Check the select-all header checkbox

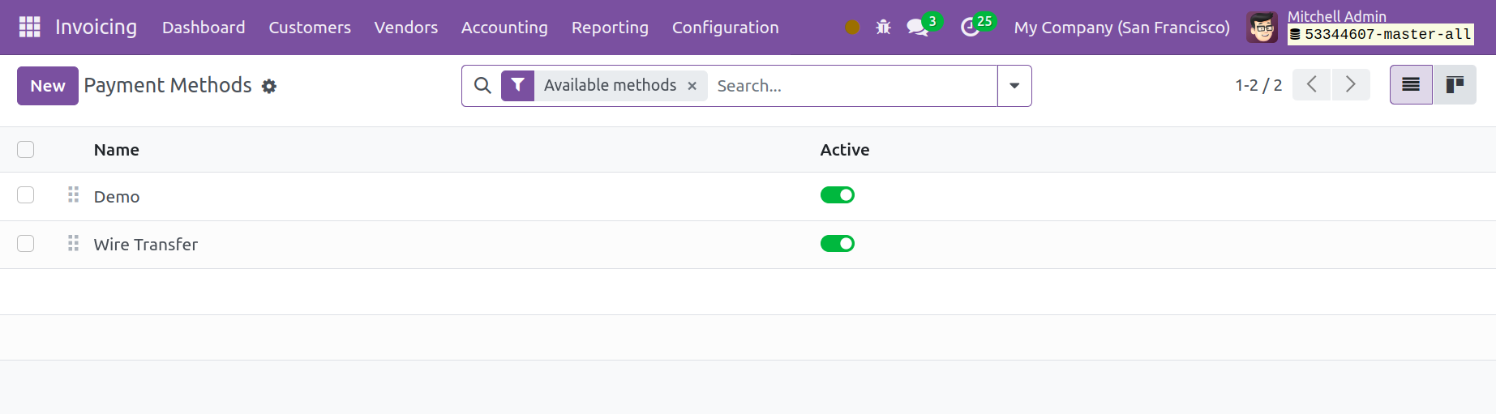[26, 149]
